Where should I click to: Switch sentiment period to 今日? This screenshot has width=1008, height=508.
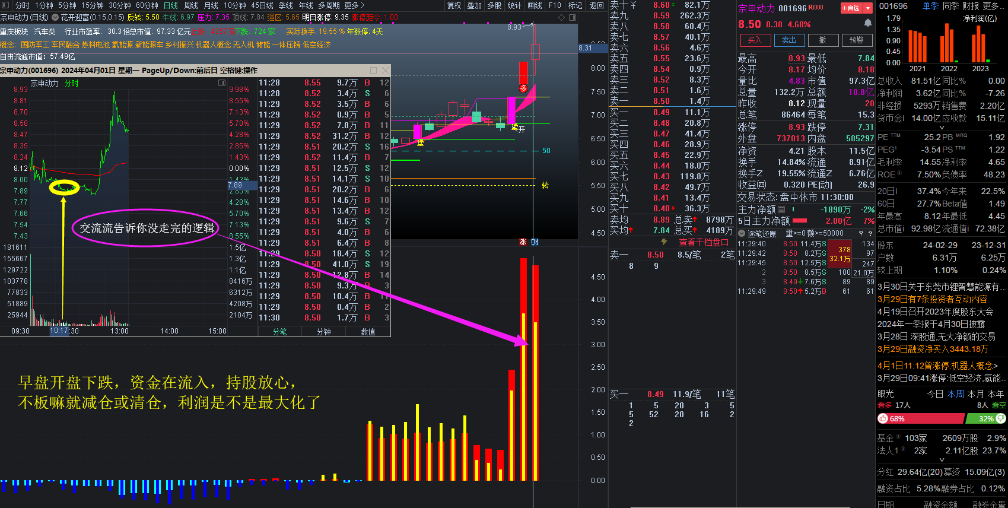[x=935, y=394]
